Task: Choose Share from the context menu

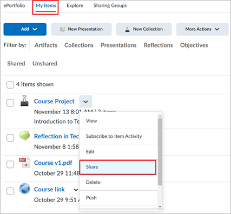Action: click(x=118, y=167)
